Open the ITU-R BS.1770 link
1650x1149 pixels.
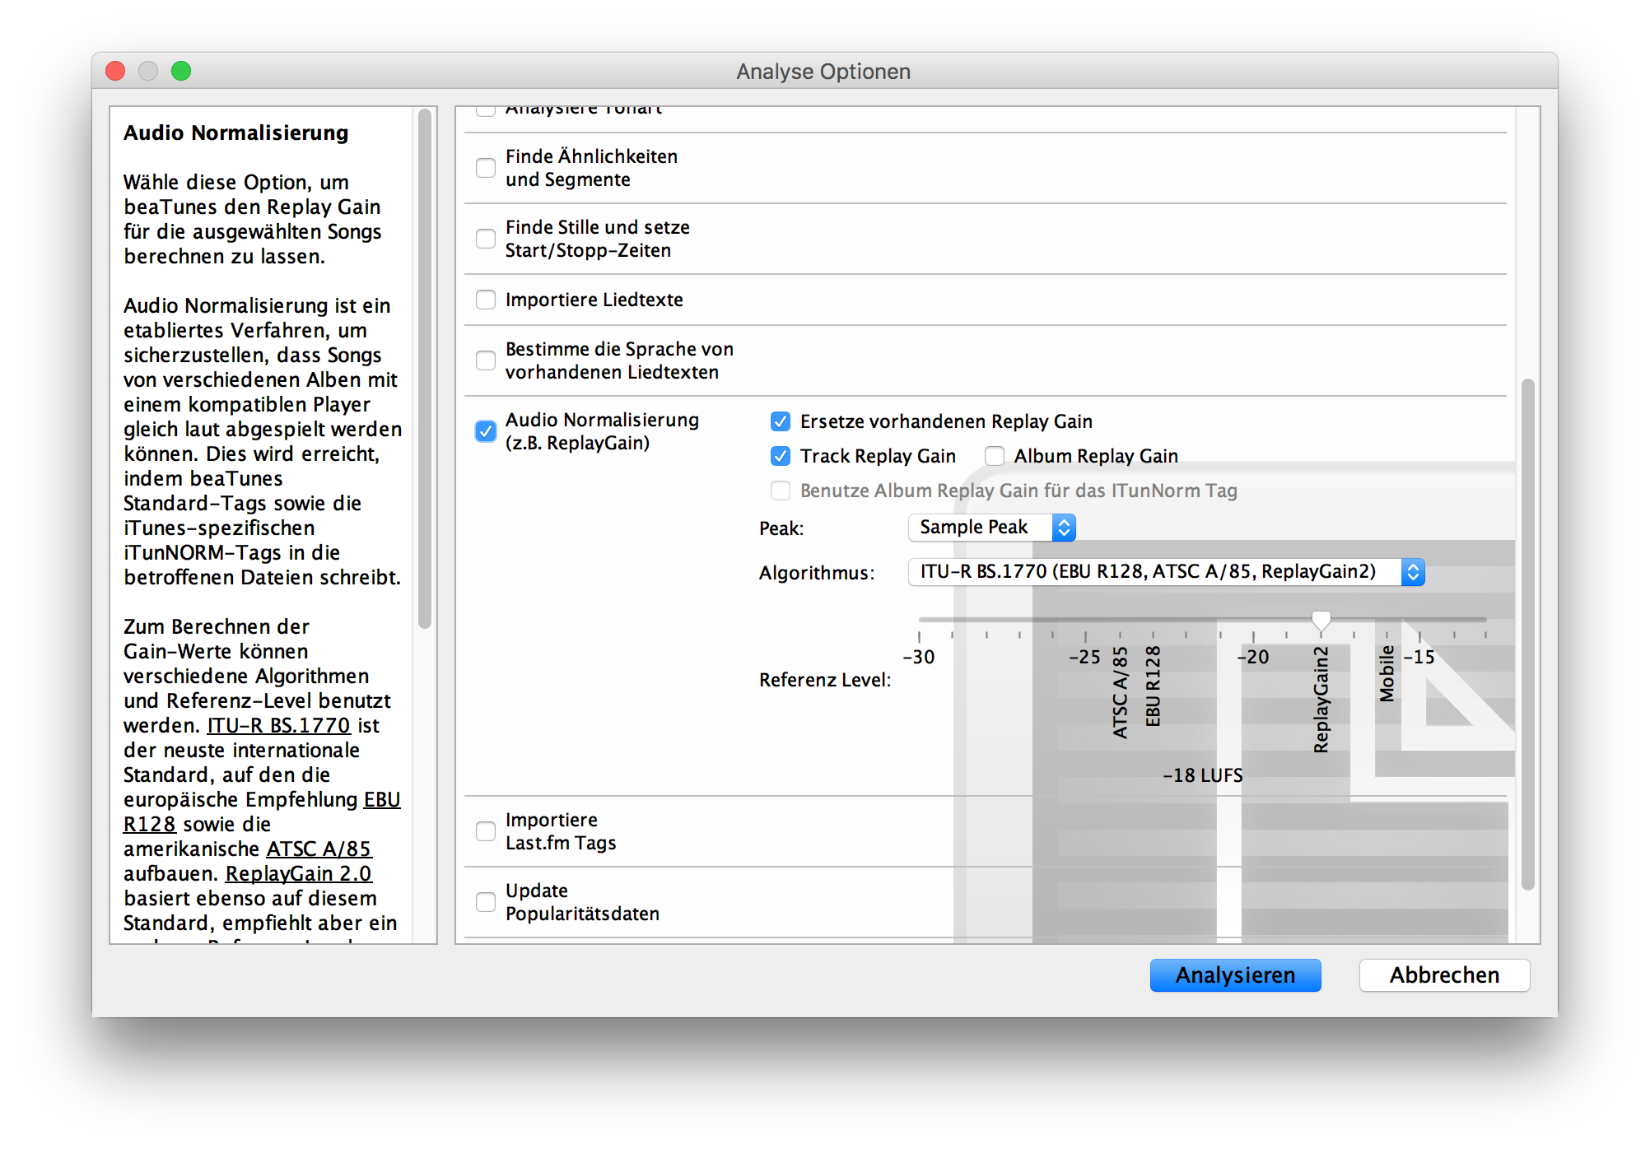coord(279,725)
